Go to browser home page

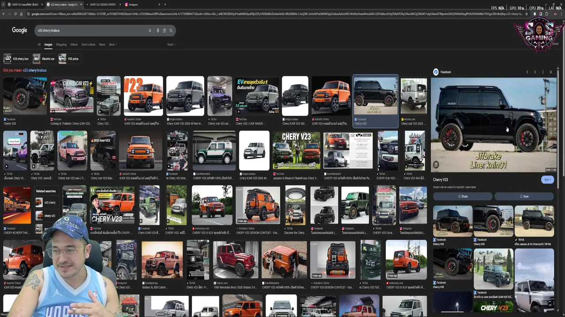pyautogui.click(x=21, y=14)
